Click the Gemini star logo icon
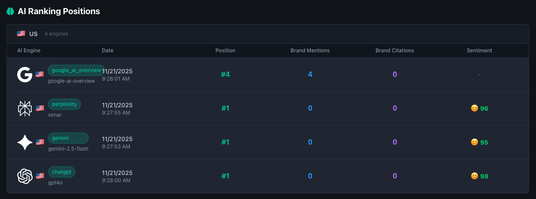536x199 pixels. pos(25,142)
